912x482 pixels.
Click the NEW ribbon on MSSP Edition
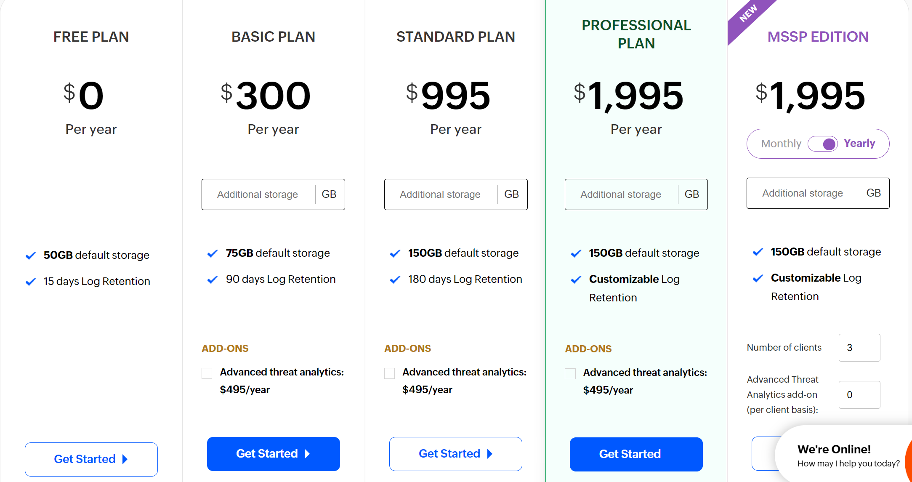pos(748,14)
